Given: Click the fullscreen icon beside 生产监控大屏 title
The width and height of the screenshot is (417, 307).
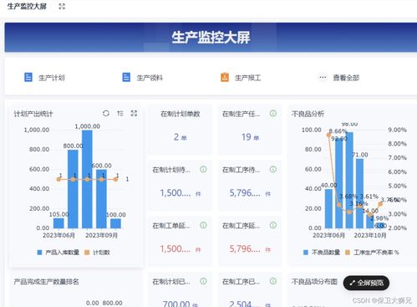Looking at the screenshot, I should [x=62, y=7].
